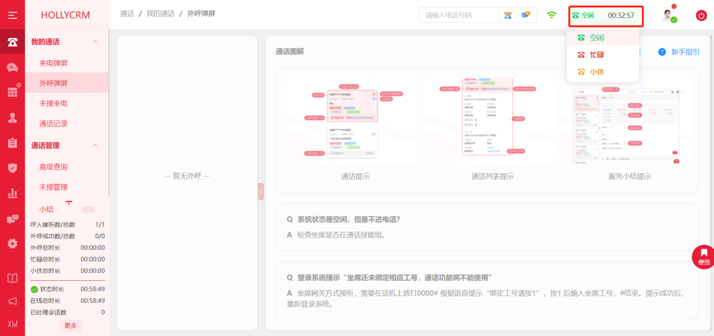Click the 更多 button under statistics
Viewport: 714px width, 336px height.
[70, 326]
